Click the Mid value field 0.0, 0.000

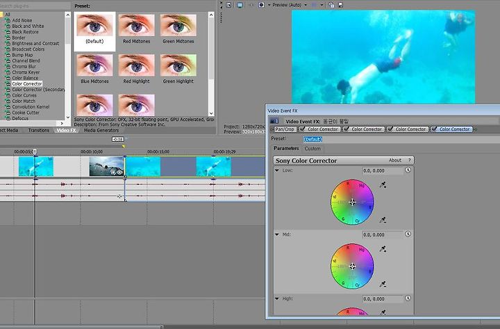point(383,234)
